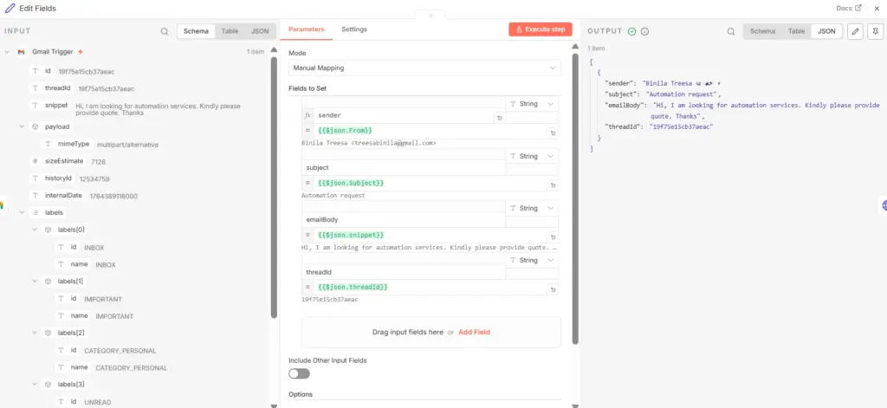Screen dimensions: 887x408
Task: Switch output view to Table
Action: click(x=797, y=32)
